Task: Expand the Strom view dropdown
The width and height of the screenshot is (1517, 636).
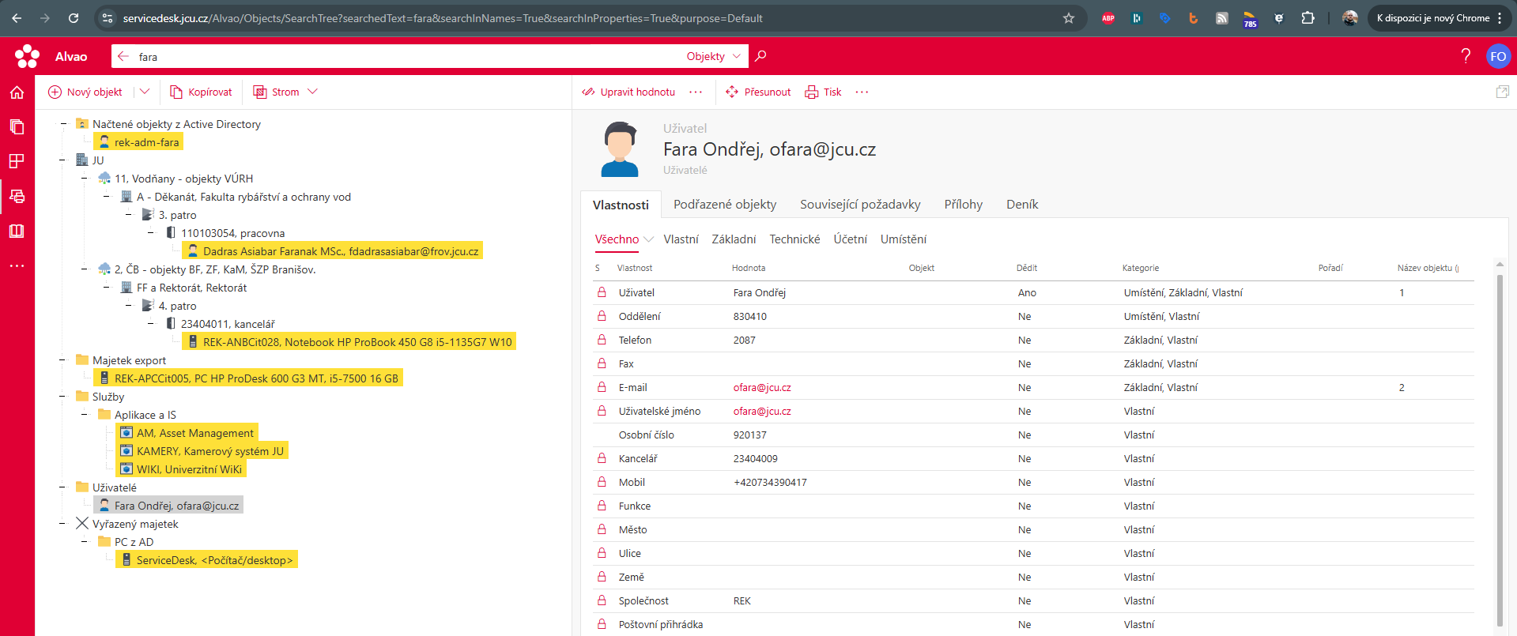Action: click(x=312, y=92)
